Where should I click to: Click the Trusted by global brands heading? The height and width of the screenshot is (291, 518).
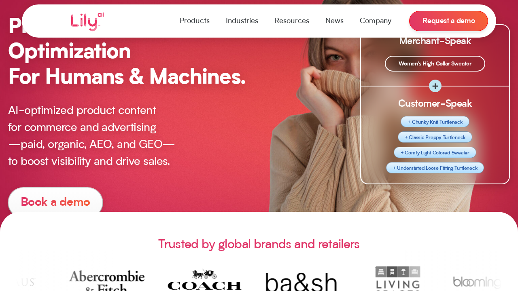tap(259, 244)
